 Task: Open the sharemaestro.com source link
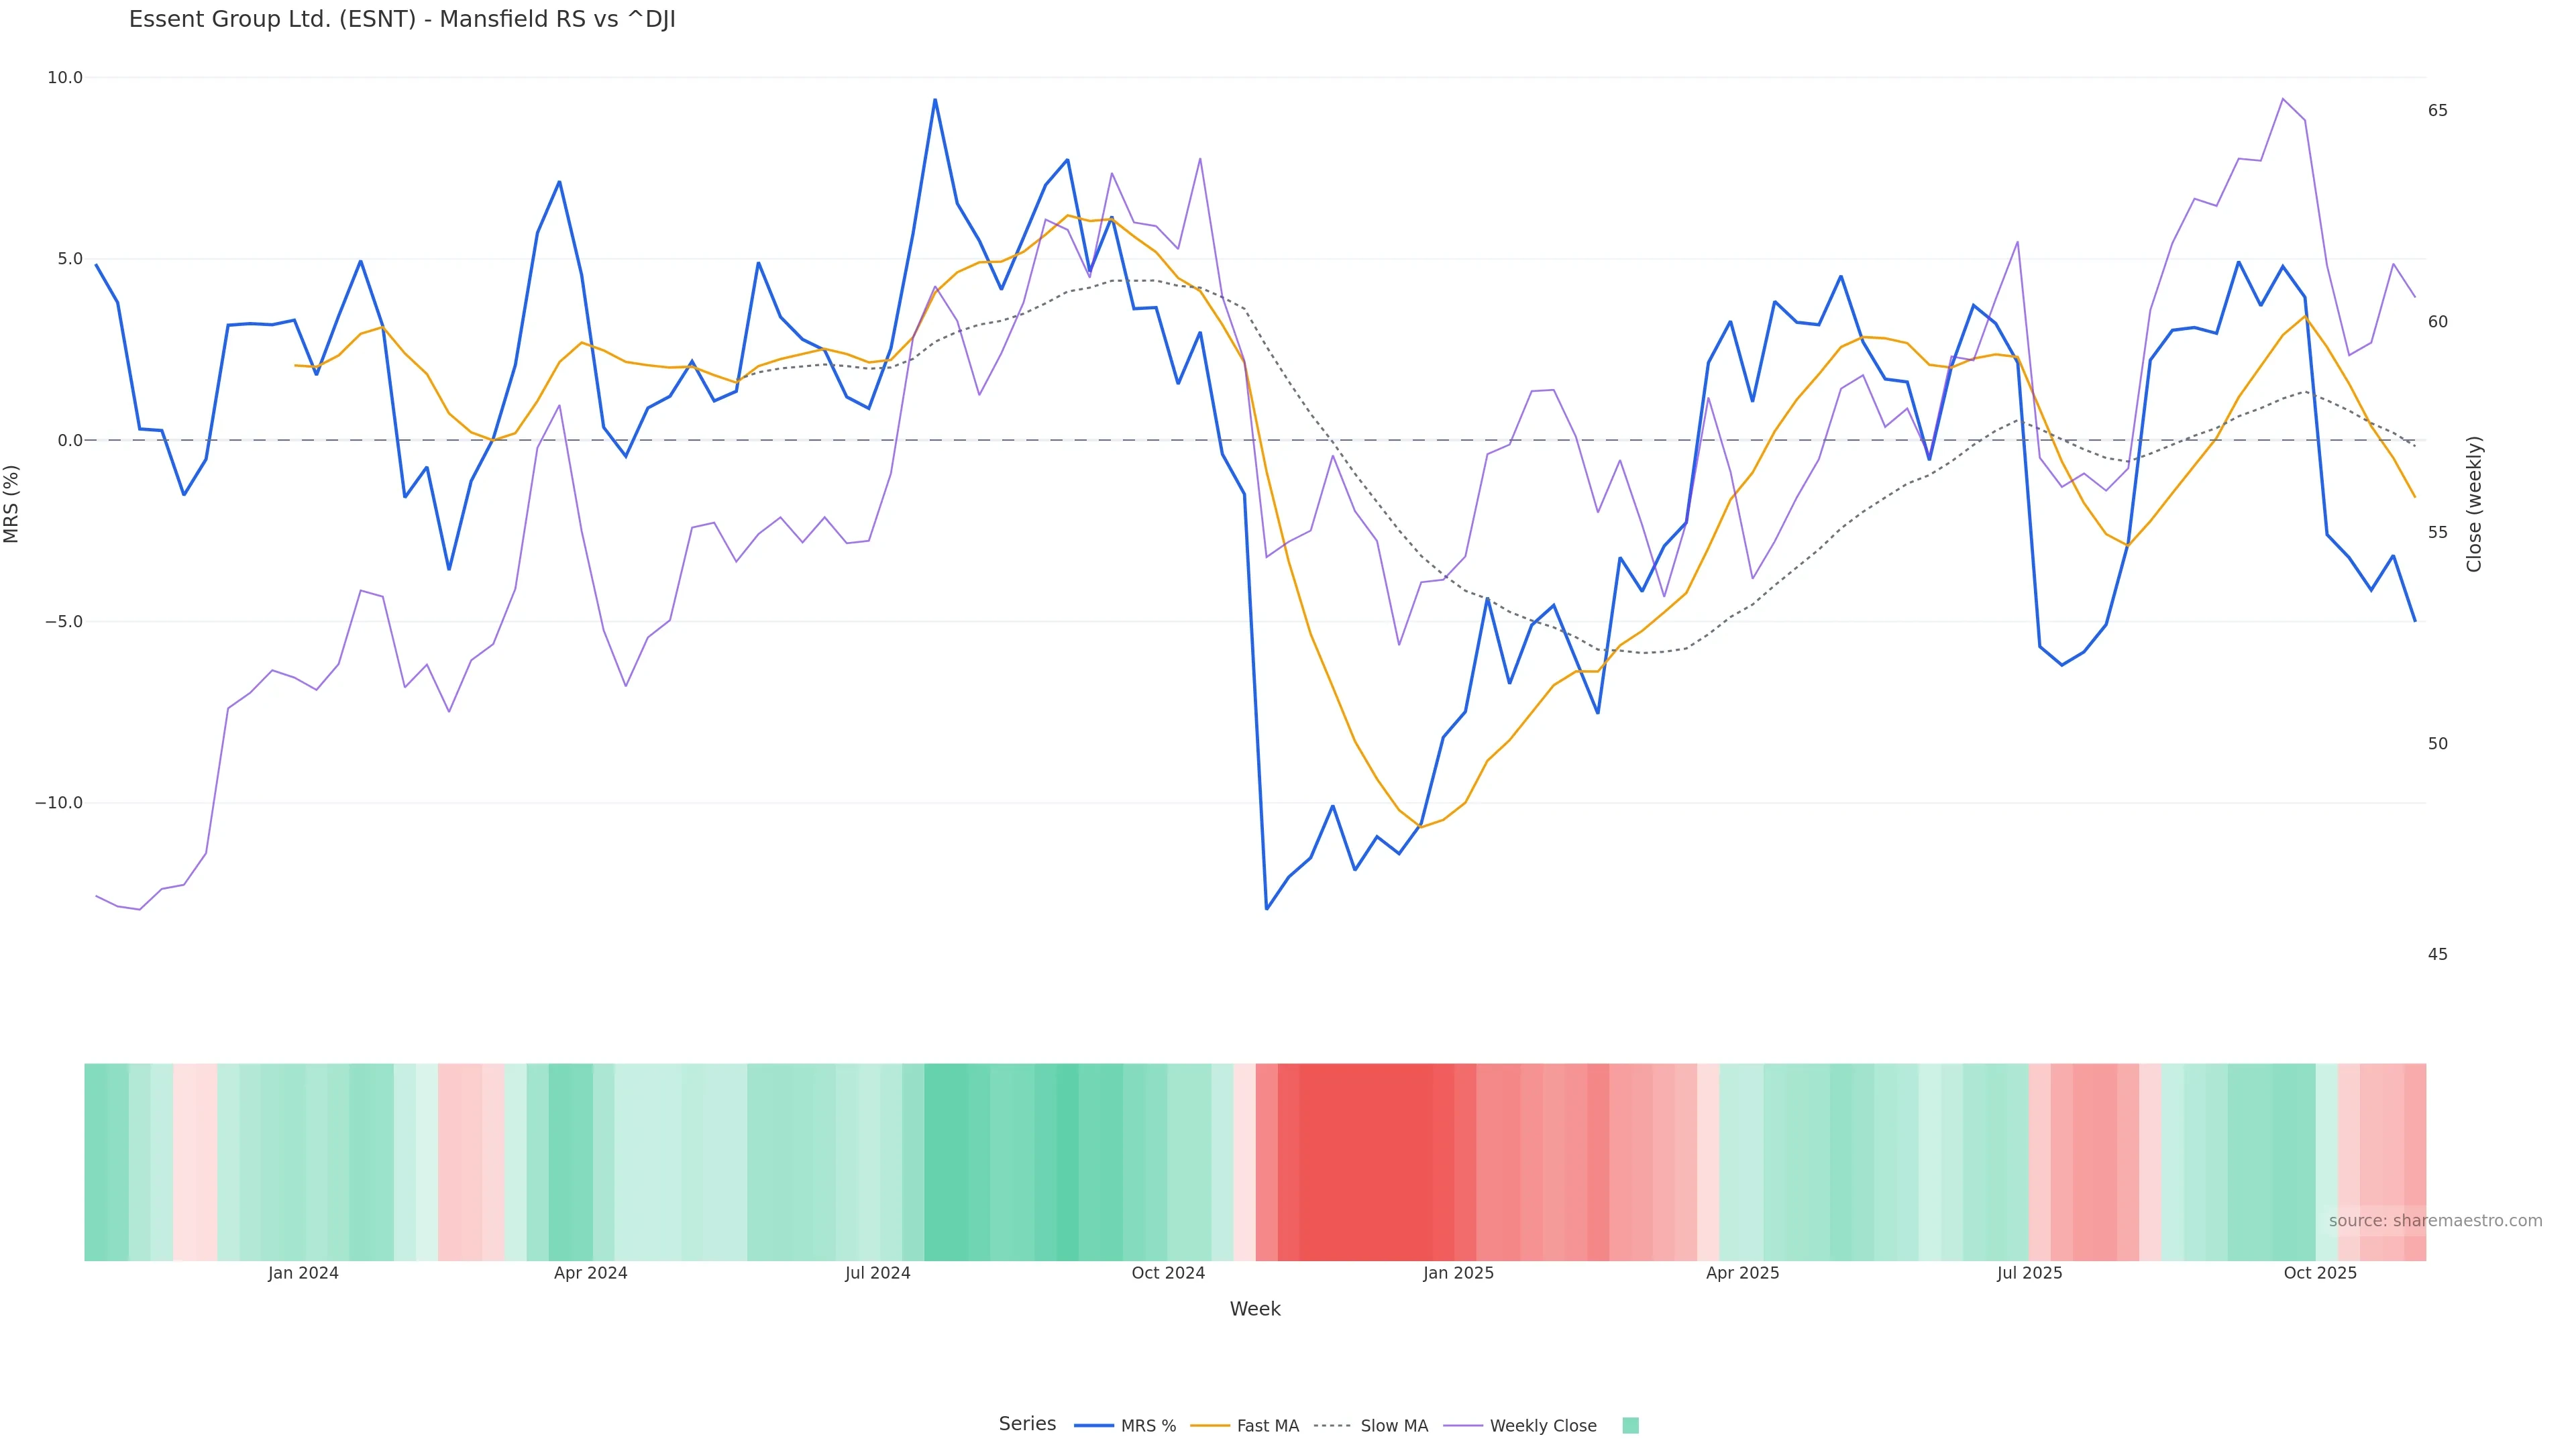tap(2434, 1221)
